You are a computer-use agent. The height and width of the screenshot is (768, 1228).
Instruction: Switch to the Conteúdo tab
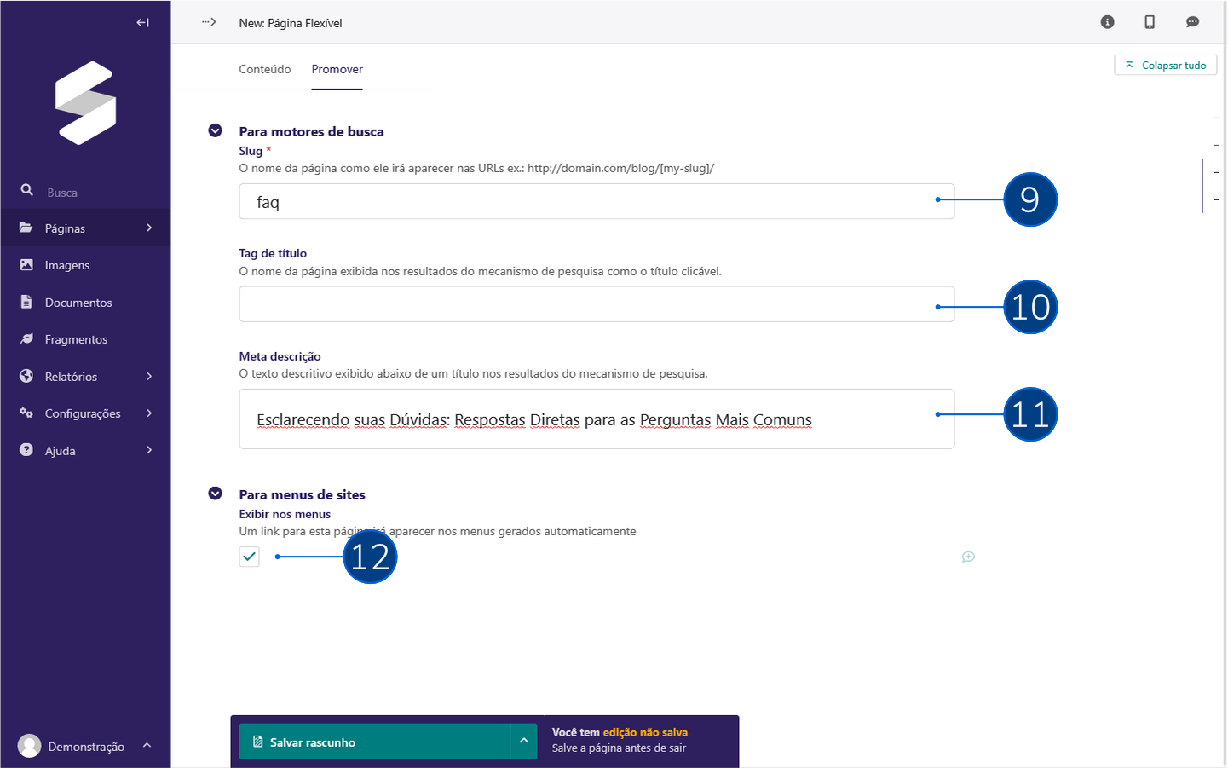[264, 69]
